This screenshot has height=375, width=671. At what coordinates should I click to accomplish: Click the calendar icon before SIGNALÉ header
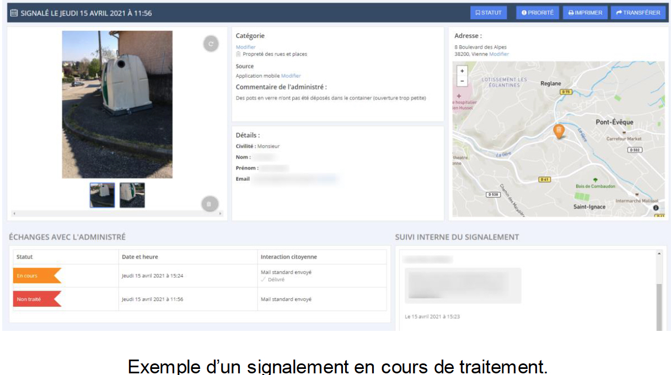14,13
